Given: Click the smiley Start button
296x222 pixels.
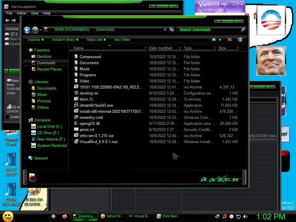Looking at the screenshot, I should (x=8, y=216).
